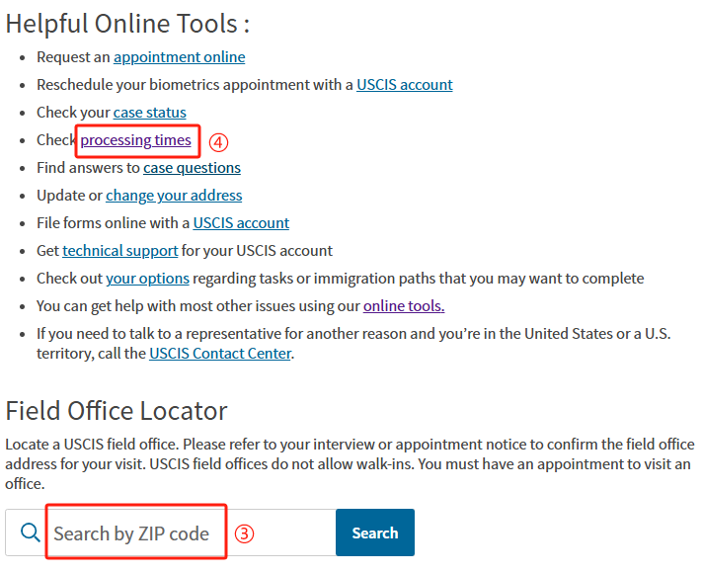Click the blue Search button

pyautogui.click(x=375, y=532)
